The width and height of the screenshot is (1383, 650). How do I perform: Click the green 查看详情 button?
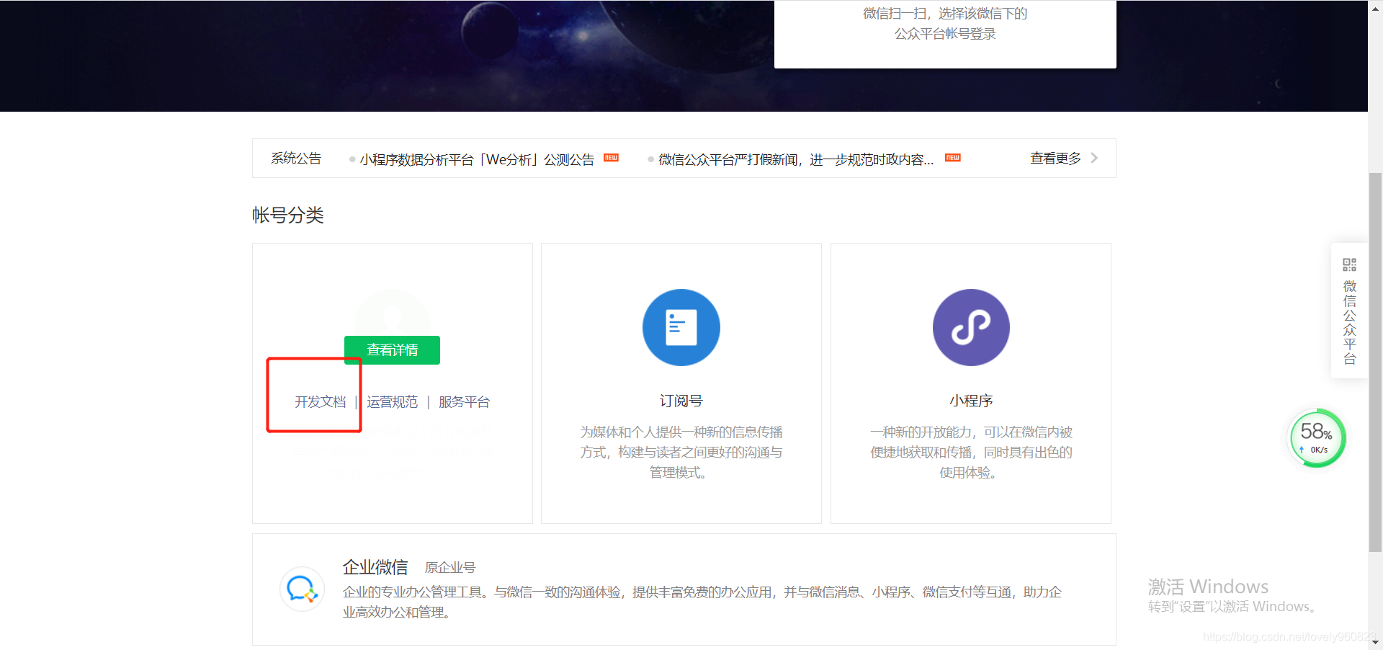click(392, 350)
